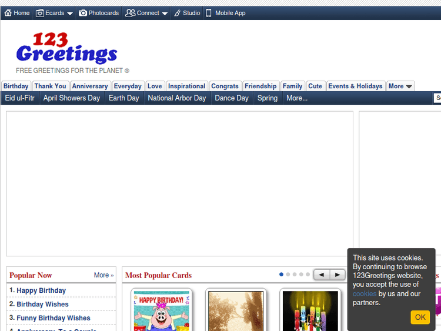Open the Congrats category tab

click(x=225, y=86)
